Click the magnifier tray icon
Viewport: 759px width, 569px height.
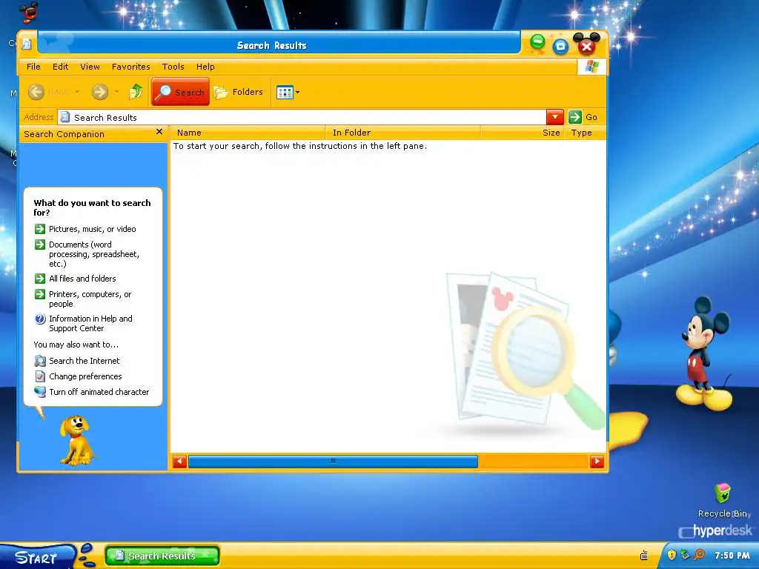pyautogui.click(x=700, y=555)
